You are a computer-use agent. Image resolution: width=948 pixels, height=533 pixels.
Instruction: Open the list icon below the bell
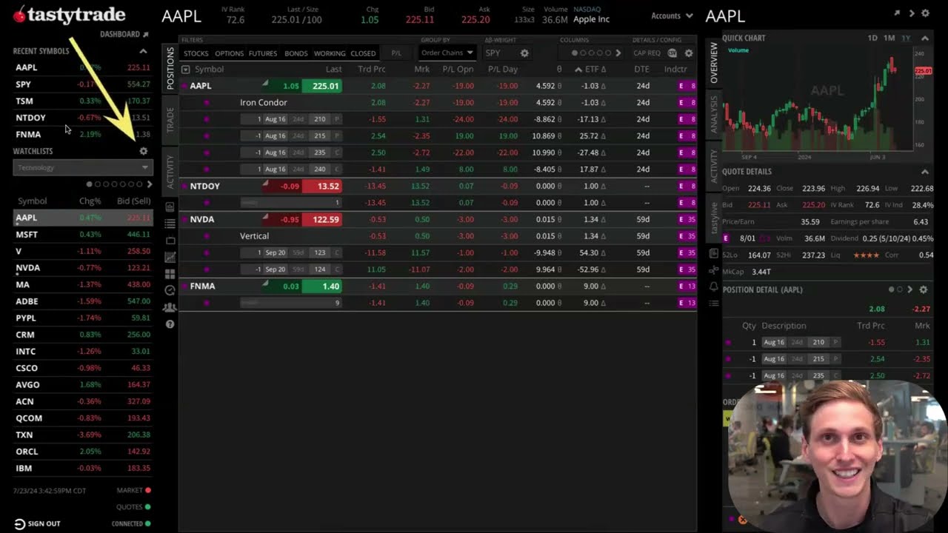tap(713, 303)
